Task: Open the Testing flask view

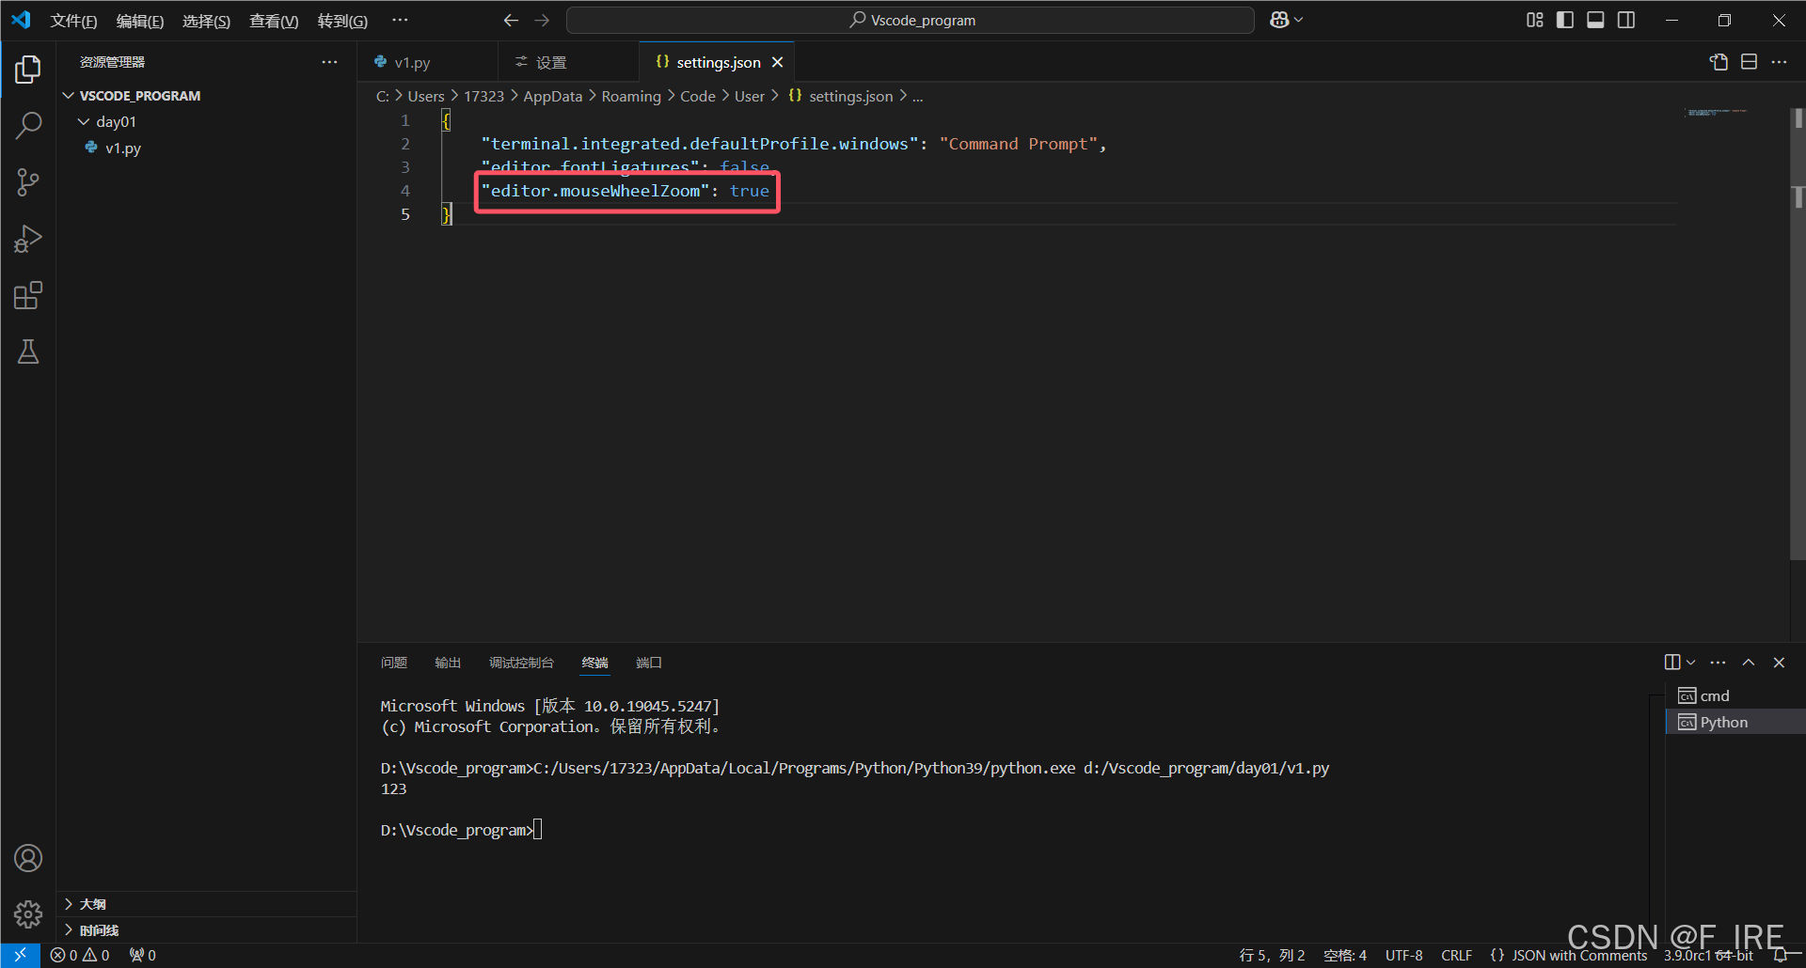Action: [28, 352]
